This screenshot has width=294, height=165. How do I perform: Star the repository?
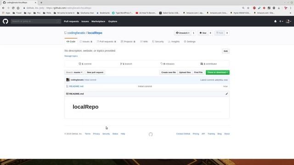tap(203, 33)
